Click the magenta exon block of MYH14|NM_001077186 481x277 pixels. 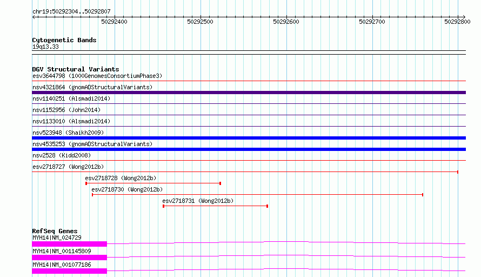[69, 271]
